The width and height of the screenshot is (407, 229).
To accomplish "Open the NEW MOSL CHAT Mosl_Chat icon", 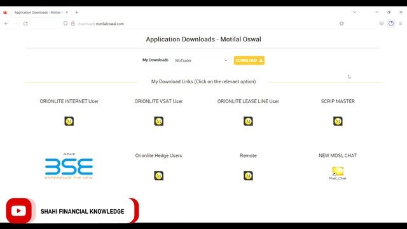I will [x=338, y=173].
